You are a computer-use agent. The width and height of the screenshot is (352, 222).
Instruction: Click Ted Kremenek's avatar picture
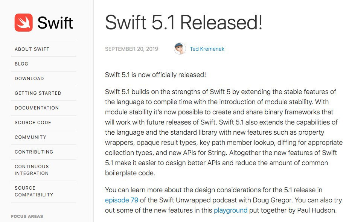(180, 49)
